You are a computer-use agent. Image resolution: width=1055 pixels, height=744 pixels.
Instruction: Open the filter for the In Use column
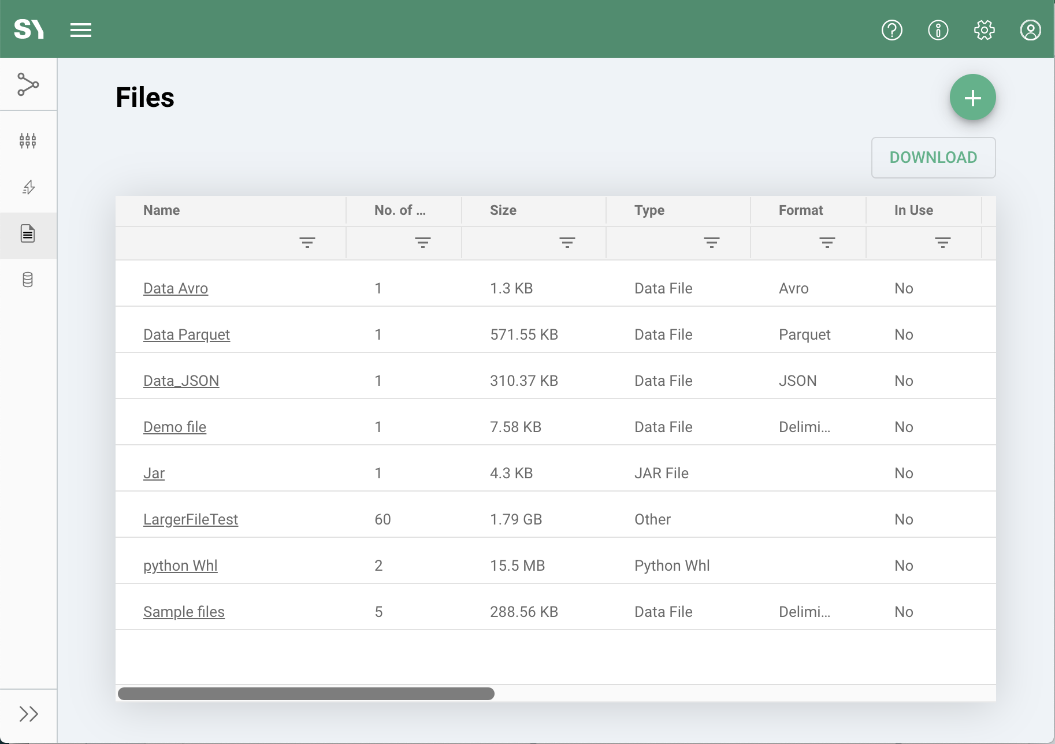[x=943, y=243]
